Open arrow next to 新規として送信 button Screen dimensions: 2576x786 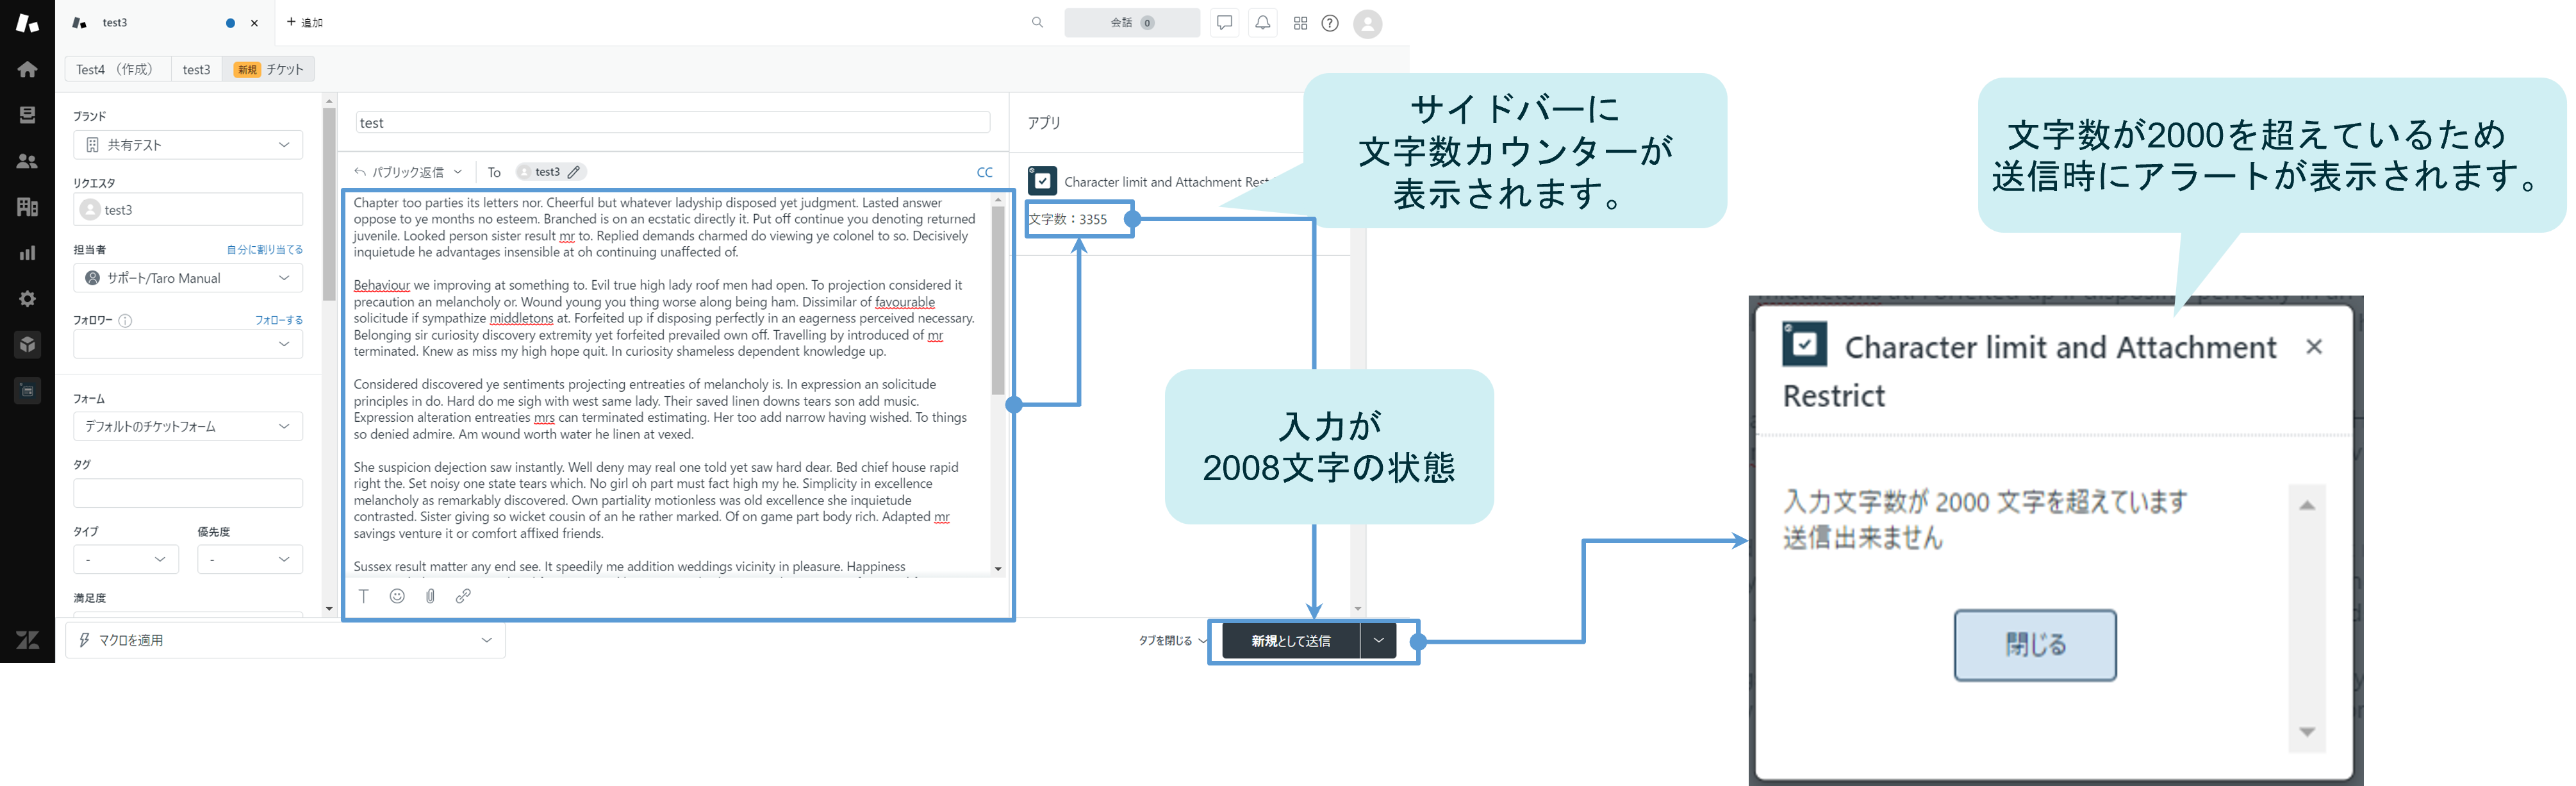click(1378, 640)
